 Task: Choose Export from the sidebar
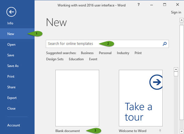pyautogui.click(x=12, y=98)
